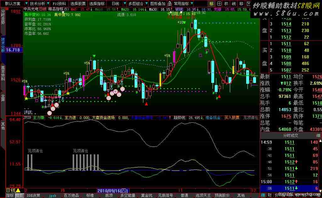This screenshot has height=198, width=322.
Task: Open the 百万绝品 indicator tab
Action: tap(71, 195)
